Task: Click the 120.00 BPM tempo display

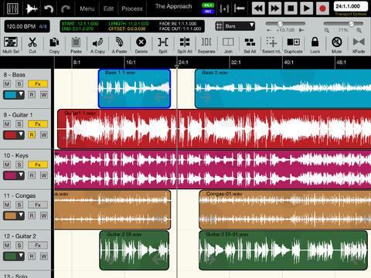Action: tap(27, 26)
